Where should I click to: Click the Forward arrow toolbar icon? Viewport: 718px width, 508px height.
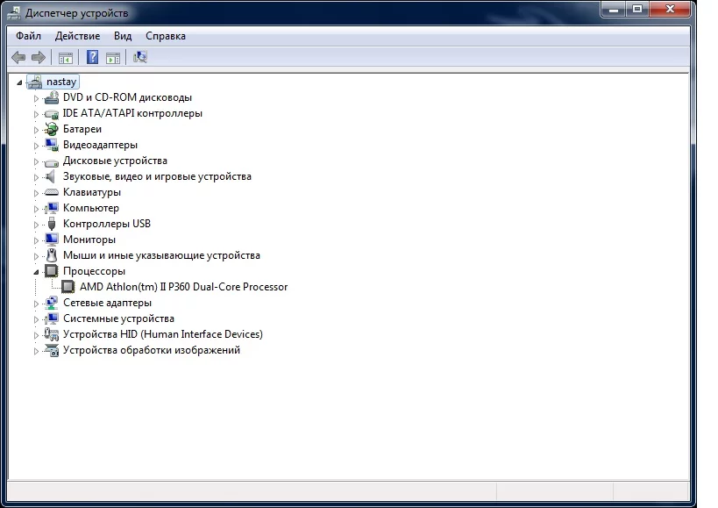click(x=39, y=57)
